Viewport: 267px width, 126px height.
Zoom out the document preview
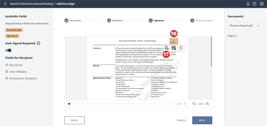pos(194,104)
